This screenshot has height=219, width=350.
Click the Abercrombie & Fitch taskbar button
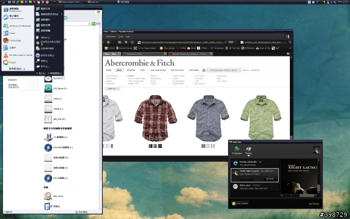(x=71, y=2)
